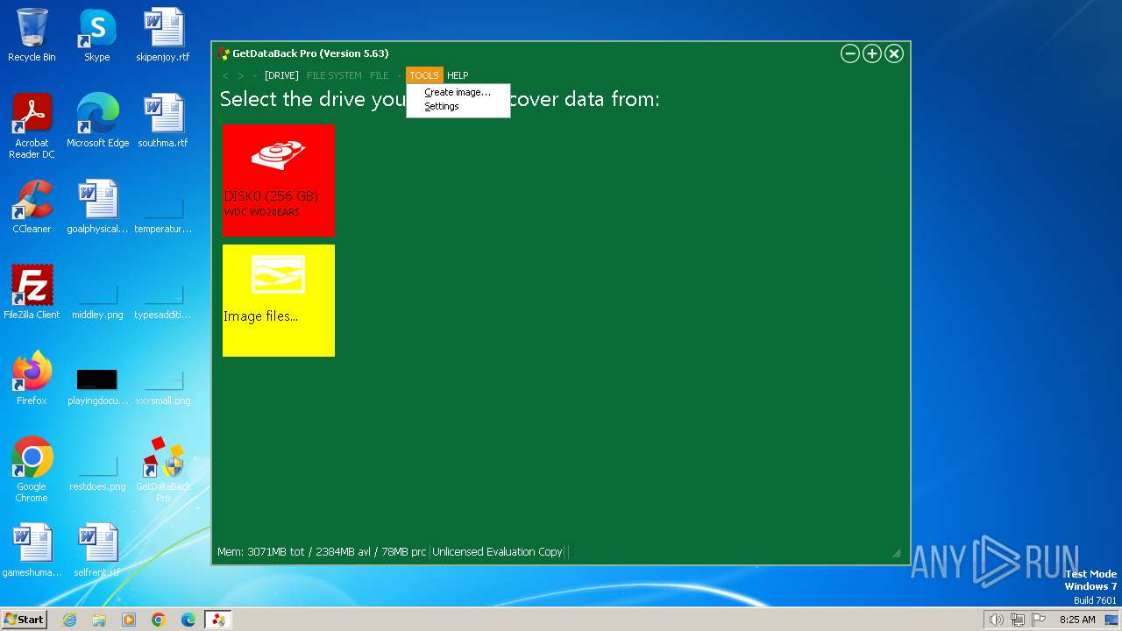
Task: Close the TOOLS menu by clicking its header
Action: click(x=424, y=75)
